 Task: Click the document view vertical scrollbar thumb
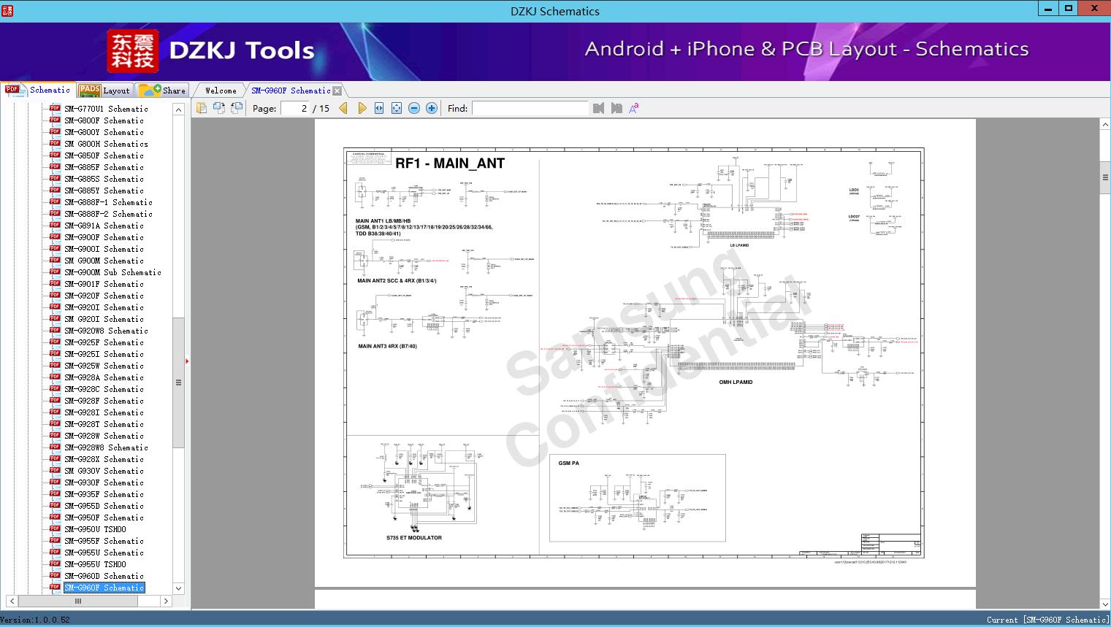(1105, 178)
